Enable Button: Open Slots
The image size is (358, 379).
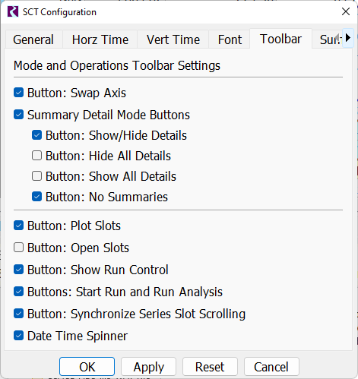(19, 248)
